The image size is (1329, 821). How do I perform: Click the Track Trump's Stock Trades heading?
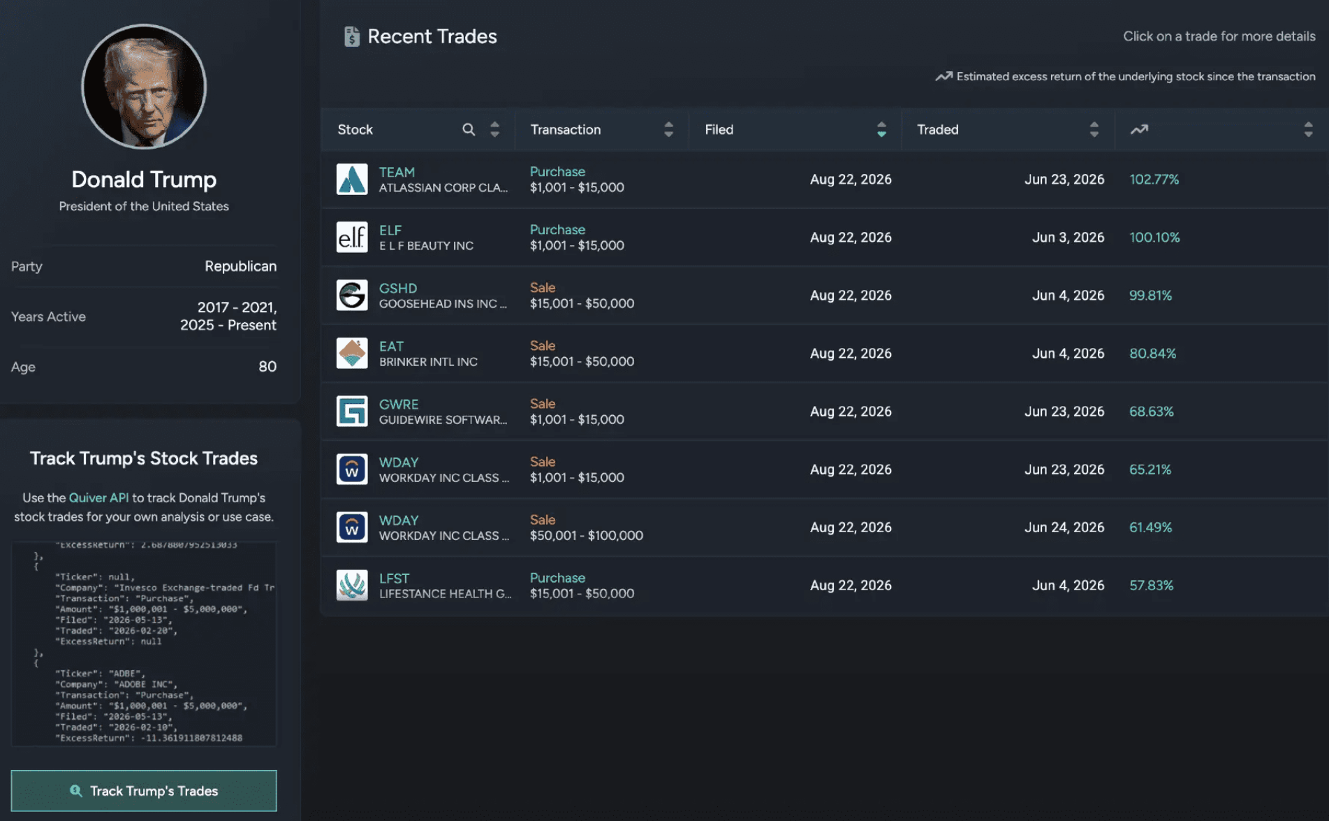pos(144,458)
